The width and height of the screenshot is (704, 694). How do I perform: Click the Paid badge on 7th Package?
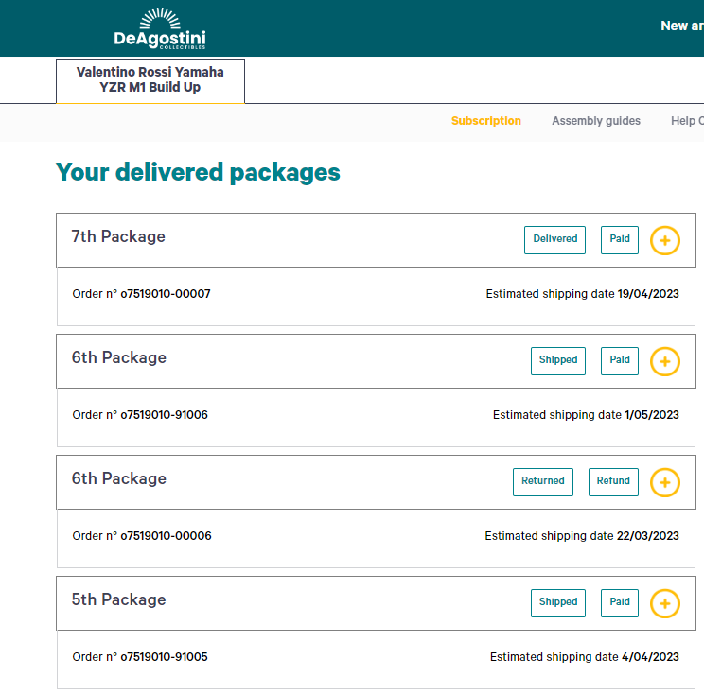(x=620, y=239)
